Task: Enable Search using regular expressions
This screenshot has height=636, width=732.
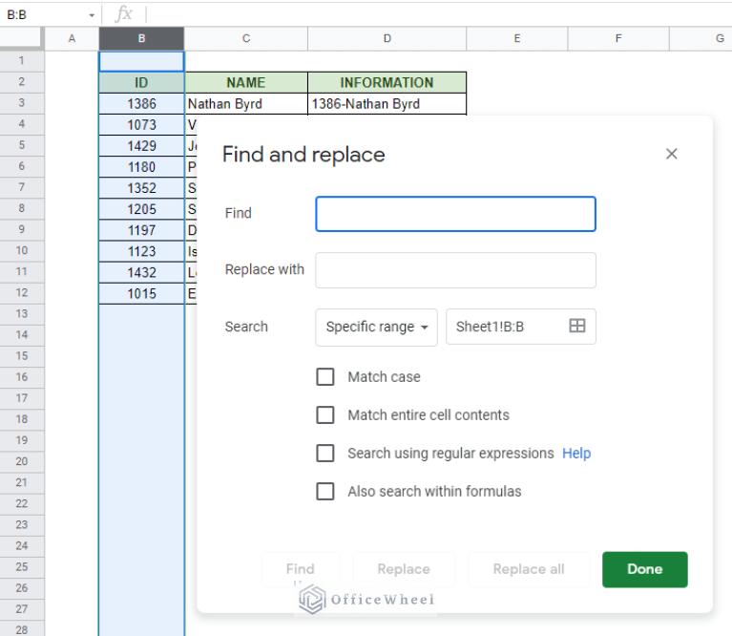Action: pos(325,454)
